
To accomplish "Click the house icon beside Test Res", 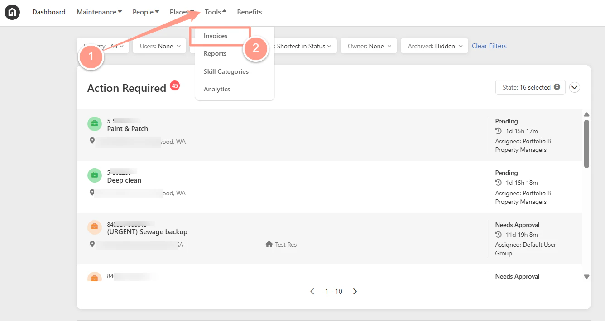I will 269,245.
